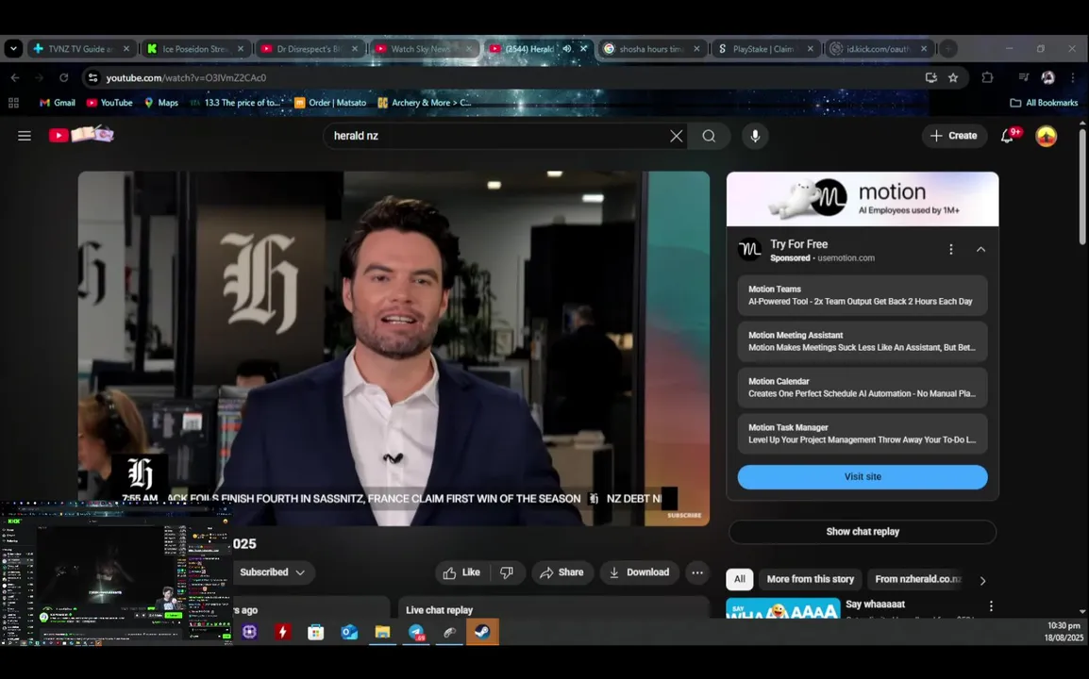Open YouTube notifications bell
The image size is (1089, 679).
1009,136
